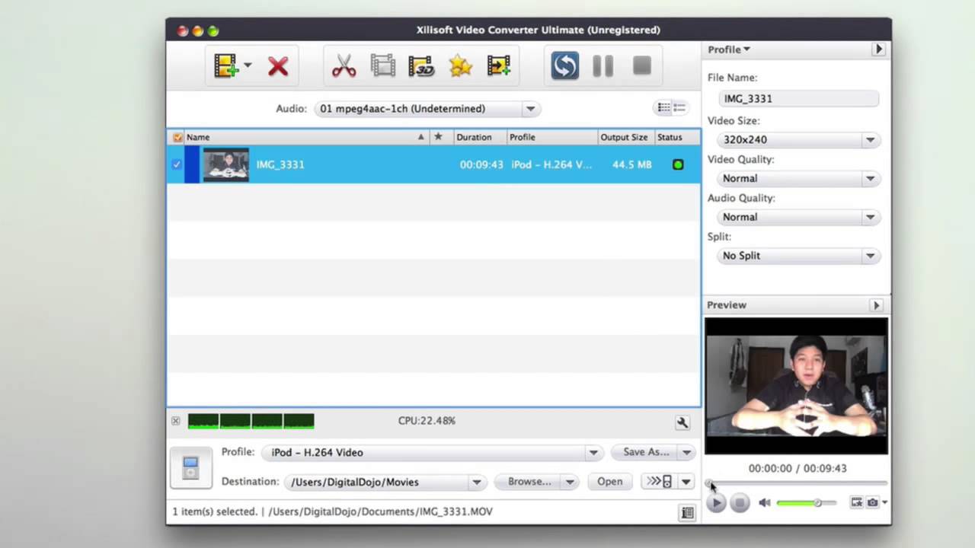Expand the Browse arrow menu
Viewport: 975px width, 548px height.
coord(570,482)
